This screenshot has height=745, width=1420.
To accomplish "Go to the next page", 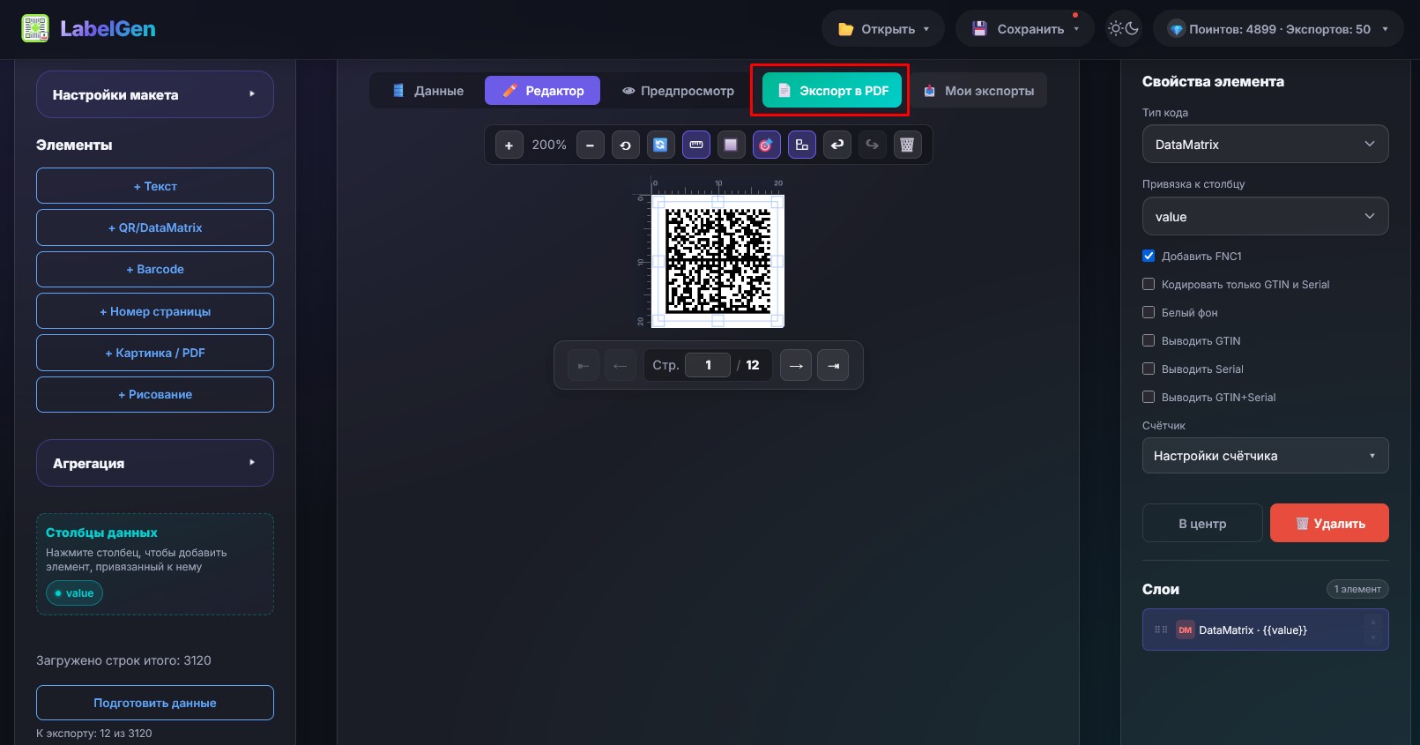I will click(x=796, y=365).
